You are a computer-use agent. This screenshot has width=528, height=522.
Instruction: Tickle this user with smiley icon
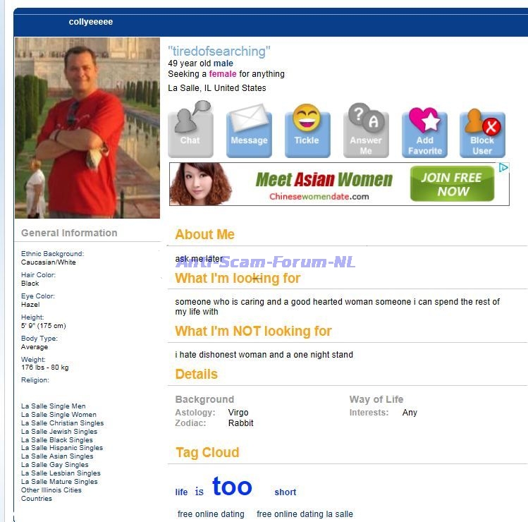307,130
